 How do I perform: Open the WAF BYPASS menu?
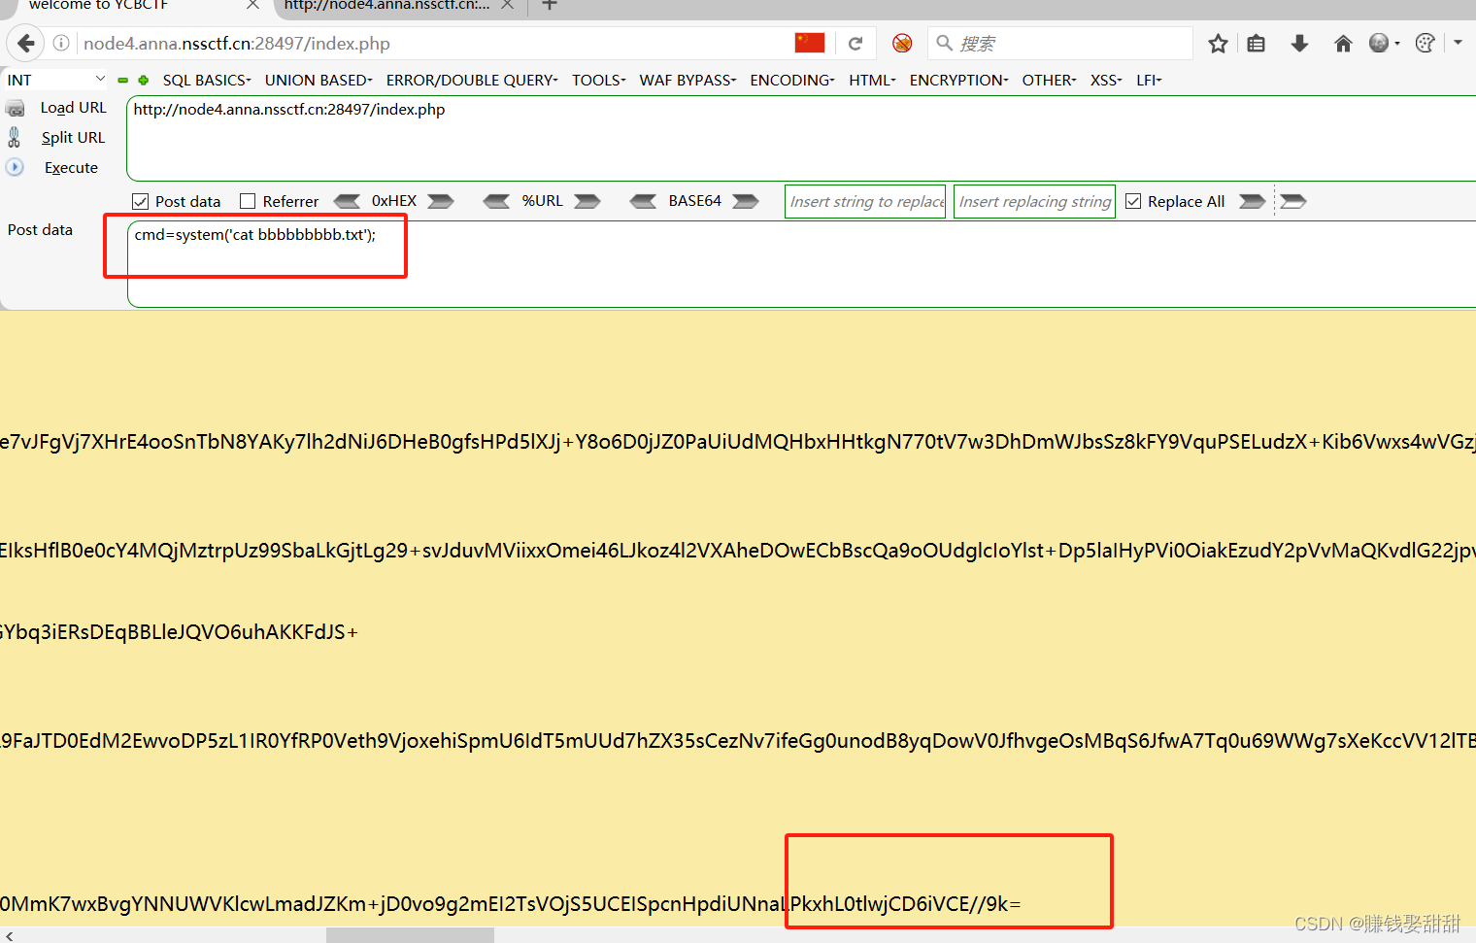tap(686, 80)
